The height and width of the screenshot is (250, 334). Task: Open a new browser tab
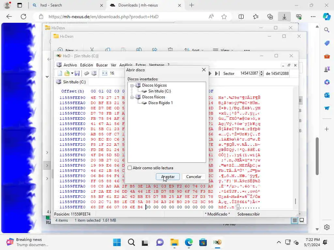pyautogui.click(x=191, y=5)
